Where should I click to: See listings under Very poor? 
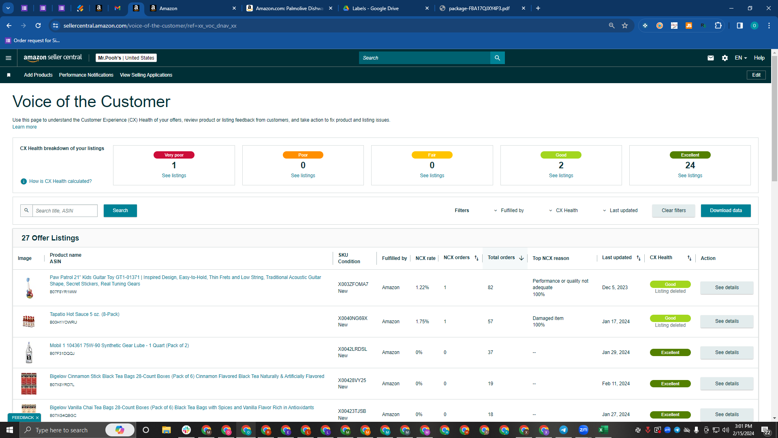174,176
